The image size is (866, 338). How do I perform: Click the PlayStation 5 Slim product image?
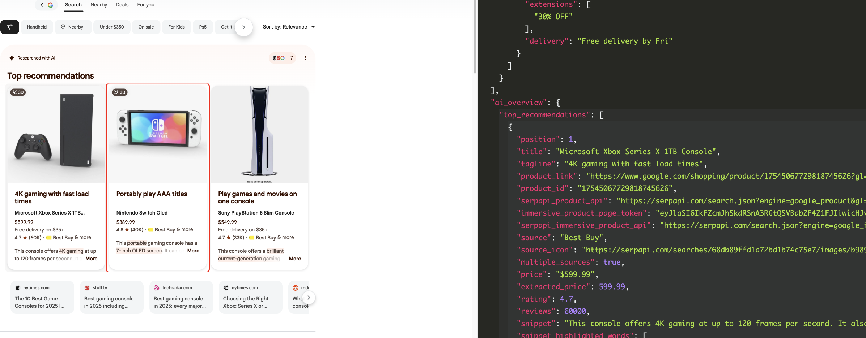pos(260,134)
